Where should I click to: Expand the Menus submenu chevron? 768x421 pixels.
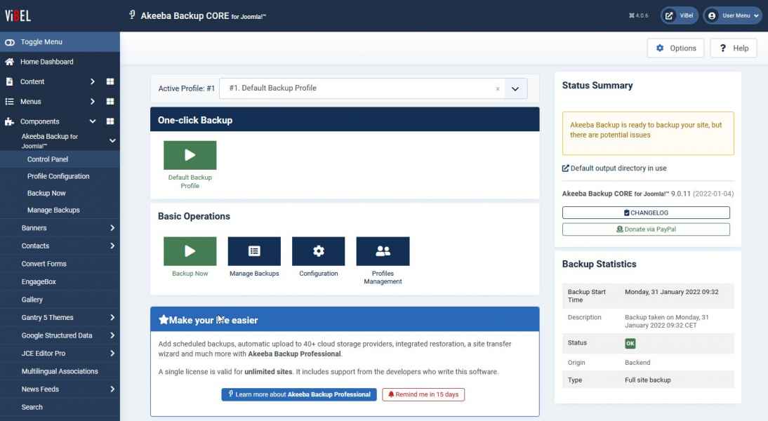point(93,101)
